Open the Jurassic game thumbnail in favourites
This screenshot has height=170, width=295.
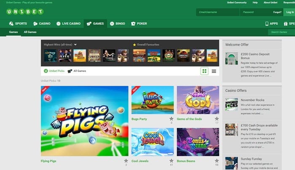pos(183,56)
